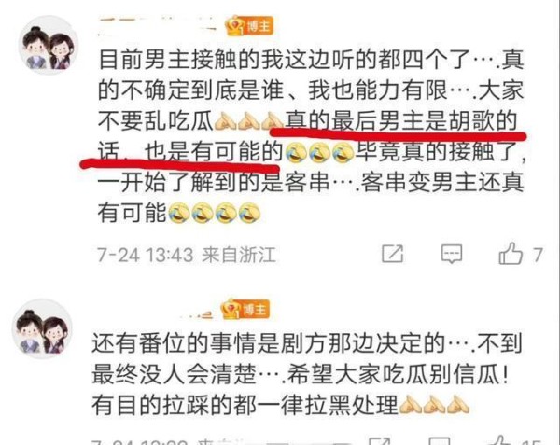Like the first comment with thumbs-up icon
560x445 pixels.
coord(511,254)
